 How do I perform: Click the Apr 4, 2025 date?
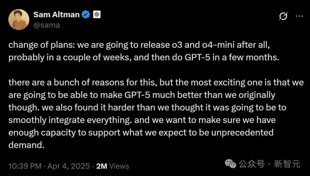point(69,166)
